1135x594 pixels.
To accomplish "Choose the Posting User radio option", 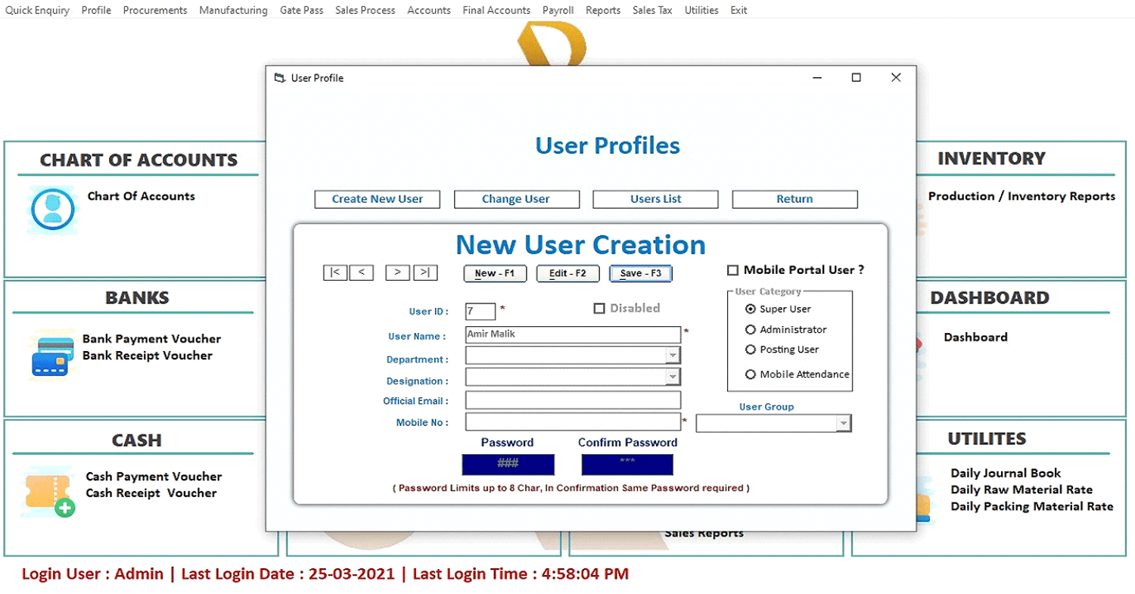I will pyautogui.click(x=751, y=350).
